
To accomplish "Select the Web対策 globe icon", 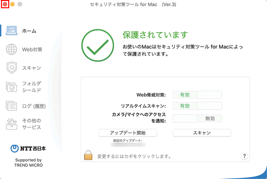I will (x=12, y=49).
